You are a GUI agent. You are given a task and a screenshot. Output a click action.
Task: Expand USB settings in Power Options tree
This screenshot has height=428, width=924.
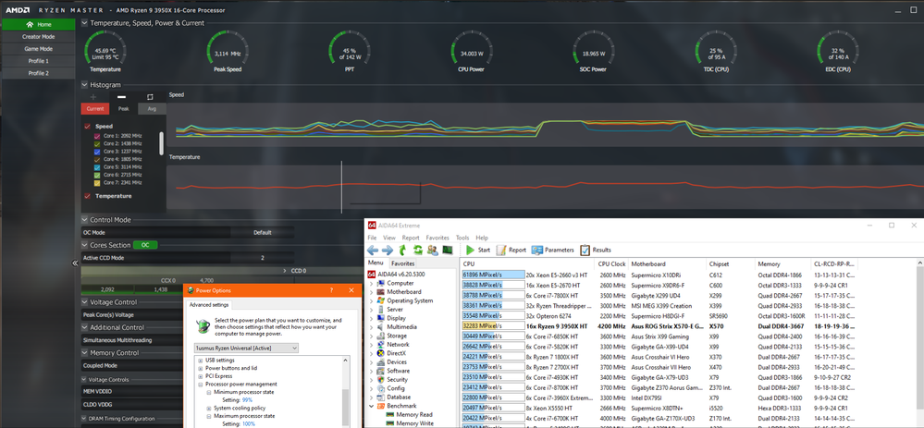pos(201,361)
